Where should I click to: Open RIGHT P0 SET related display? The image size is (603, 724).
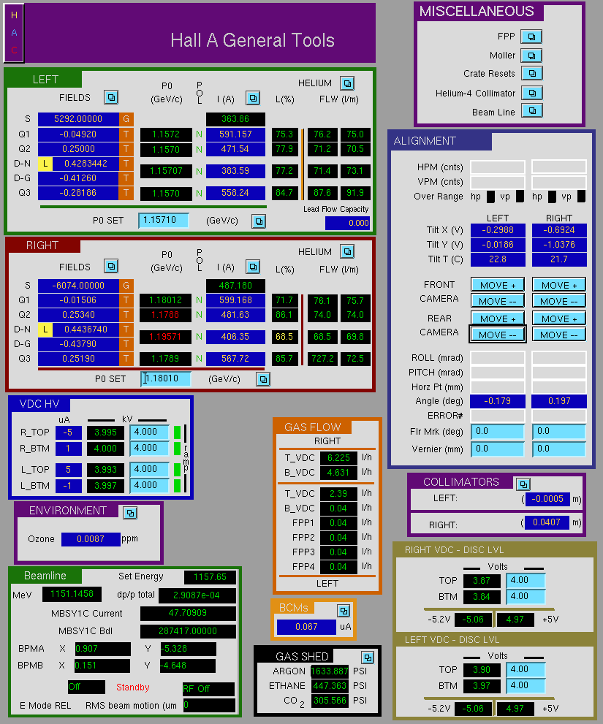[x=263, y=379]
